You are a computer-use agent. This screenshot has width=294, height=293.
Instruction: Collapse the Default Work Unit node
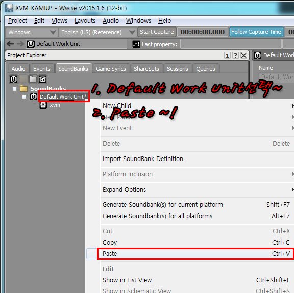point(24,97)
